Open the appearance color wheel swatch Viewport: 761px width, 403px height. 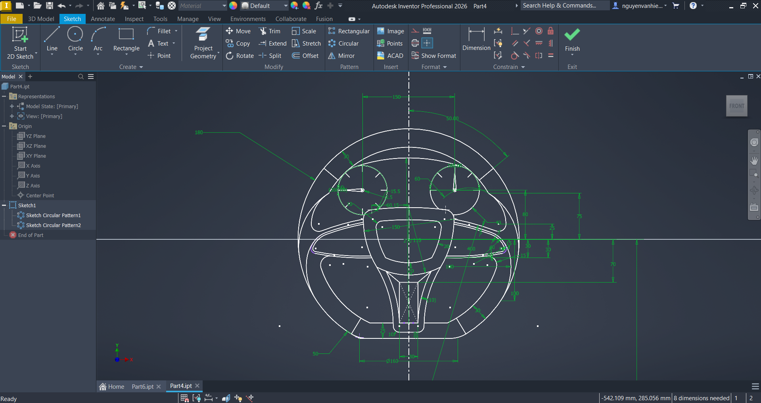coord(233,6)
